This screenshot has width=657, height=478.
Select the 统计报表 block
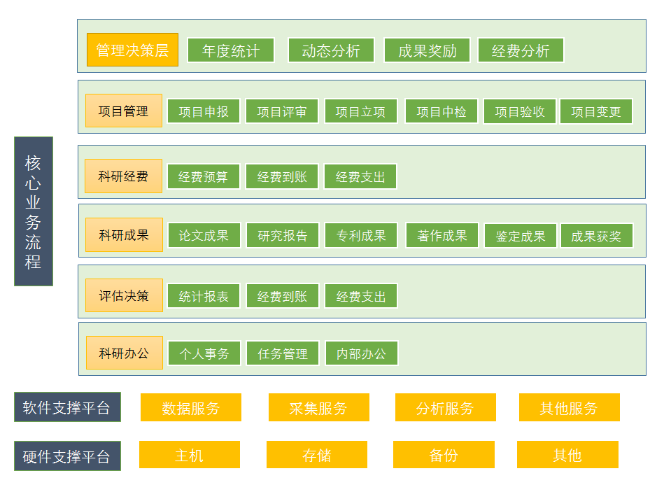click(x=204, y=297)
